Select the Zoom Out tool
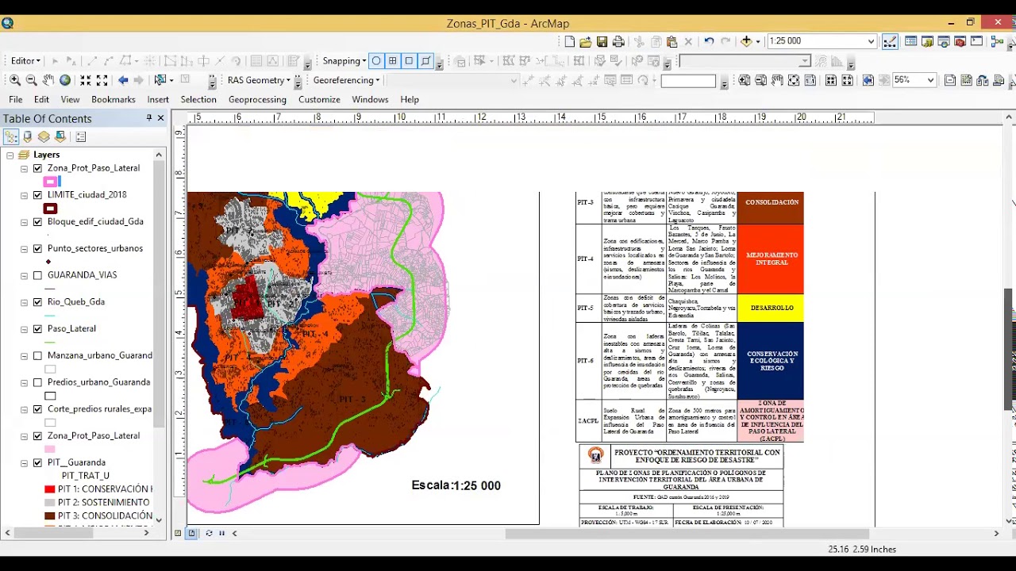 (31, 80)
